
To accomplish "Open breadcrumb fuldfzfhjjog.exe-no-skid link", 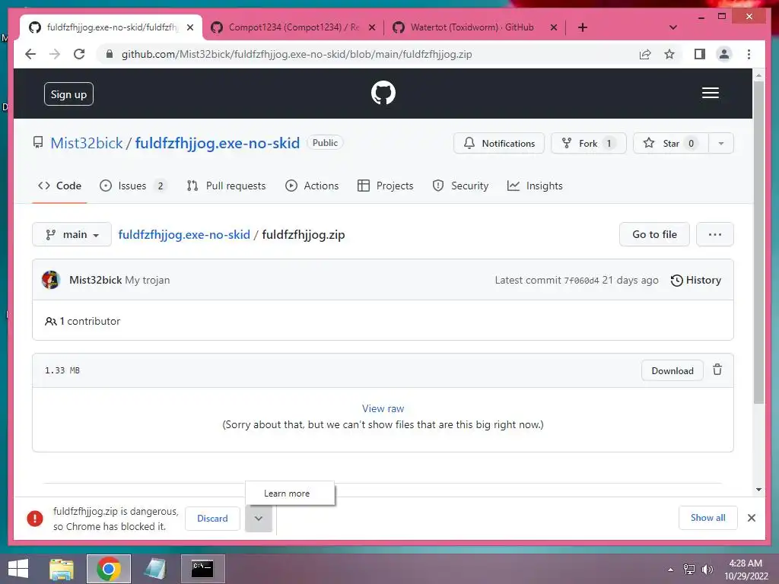I will point(184,235).
